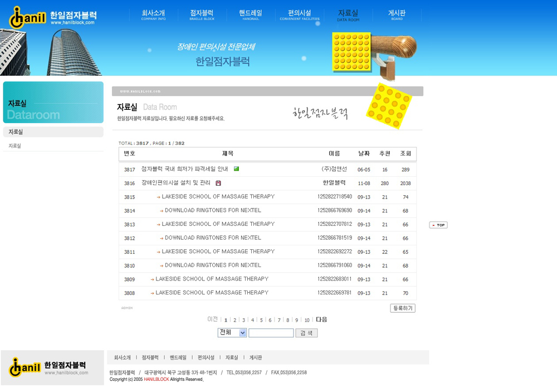The height and width of the screenshot is (387, 557).
Task: Open the 편의시설 Convenient Facilities menu
Action: tap(300, 15)
